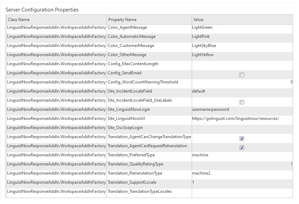This screenshot has width=299, height=204.
Task: Sort by the Class Name column header
Action: [56, 20]
